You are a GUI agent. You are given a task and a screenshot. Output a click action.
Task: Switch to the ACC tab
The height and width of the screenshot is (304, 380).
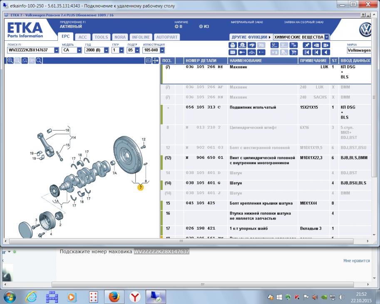coord(82,37)
